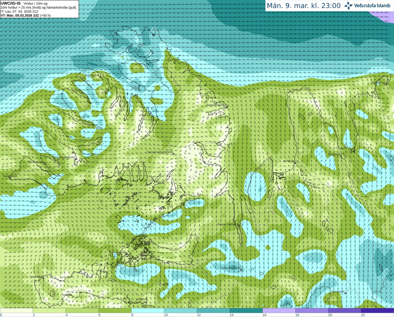The width and height of the screenshot is (394, 317).
Task: Click the 16–18 m/s lavender legend swatch
Action: pyautogui.click(x=279, y=311)
